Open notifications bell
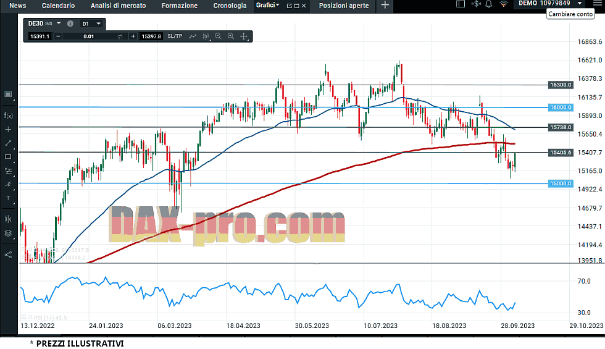Screen dimensions: 605x349 488,4
